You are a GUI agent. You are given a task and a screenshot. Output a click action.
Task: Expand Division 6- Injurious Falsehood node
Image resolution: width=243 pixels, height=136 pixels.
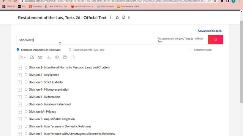pos(20,104)
